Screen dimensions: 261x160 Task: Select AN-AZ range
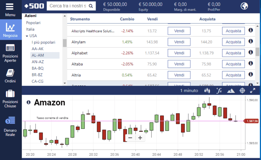pos(38,62)
